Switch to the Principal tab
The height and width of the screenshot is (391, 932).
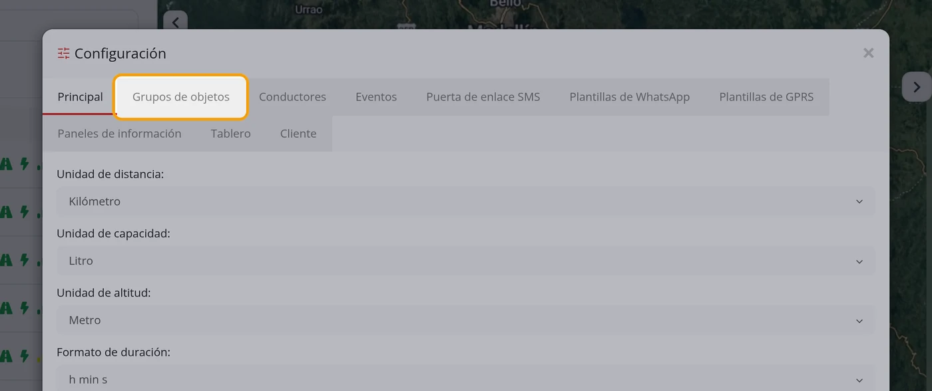tap(80, 97)
